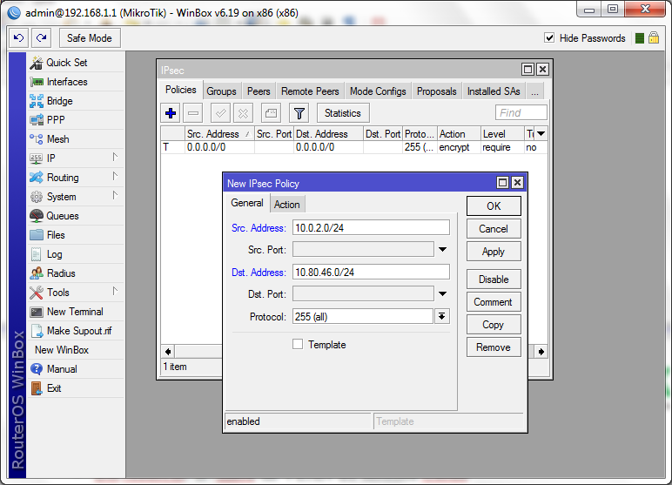Open IPsec Statistics
The height and width of the screenshot is (485, 672).
(343, 113)
